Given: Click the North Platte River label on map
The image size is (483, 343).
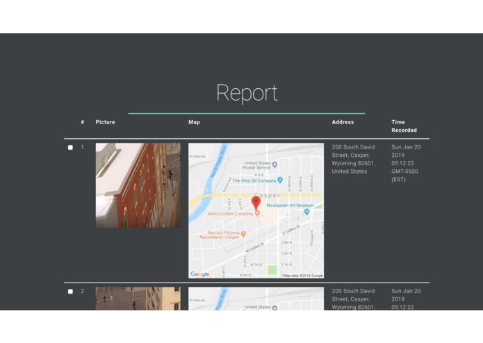Looking at the screenshot, I should [219, 162].
